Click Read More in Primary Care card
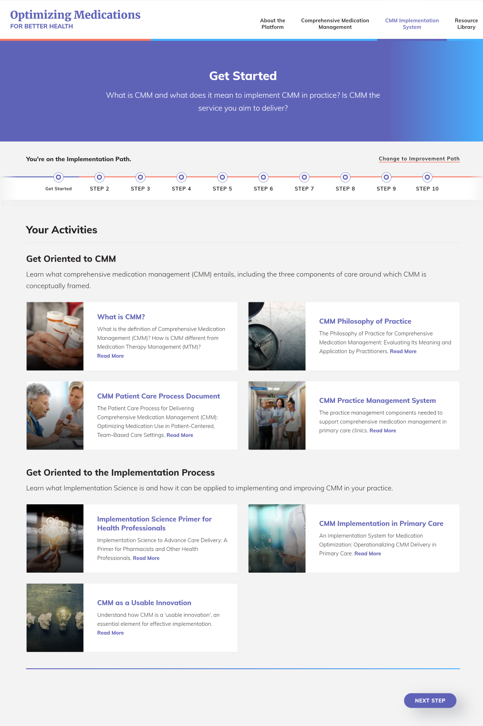Image resolution: width=483 pixels, height=726 pixels. click(x=368, y=554)
